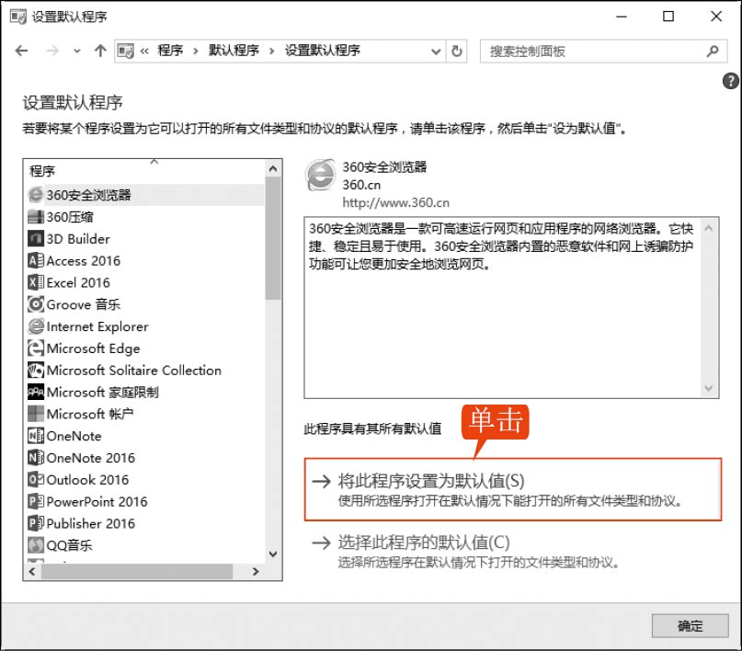Select 默认程序 in the breadcrumb path
Viewport: 742px width, 651px height.
(234, 51)
